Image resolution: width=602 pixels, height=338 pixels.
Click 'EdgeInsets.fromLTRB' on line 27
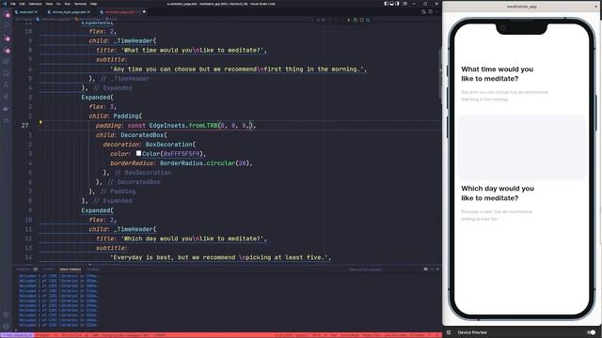tap(183, 125)
